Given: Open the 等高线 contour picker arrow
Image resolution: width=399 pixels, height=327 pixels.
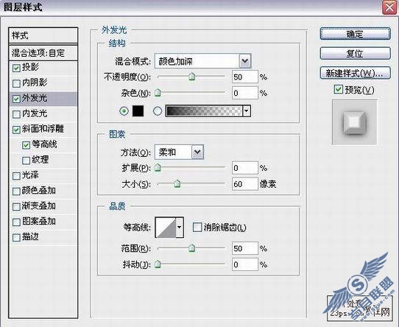Looking at the screenshot, I should [180, 227].
